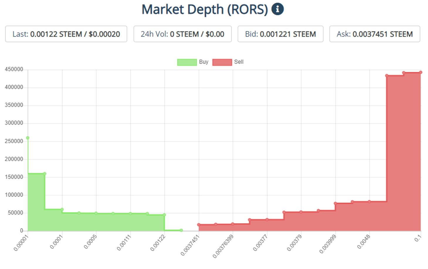Click the 0.00379 x-axis price label

[294, 242]
